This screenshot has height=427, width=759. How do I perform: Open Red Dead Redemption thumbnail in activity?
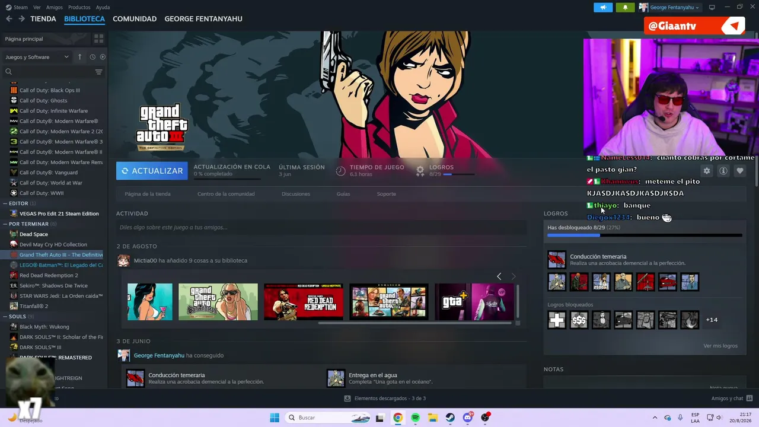[x=304, y=302]
